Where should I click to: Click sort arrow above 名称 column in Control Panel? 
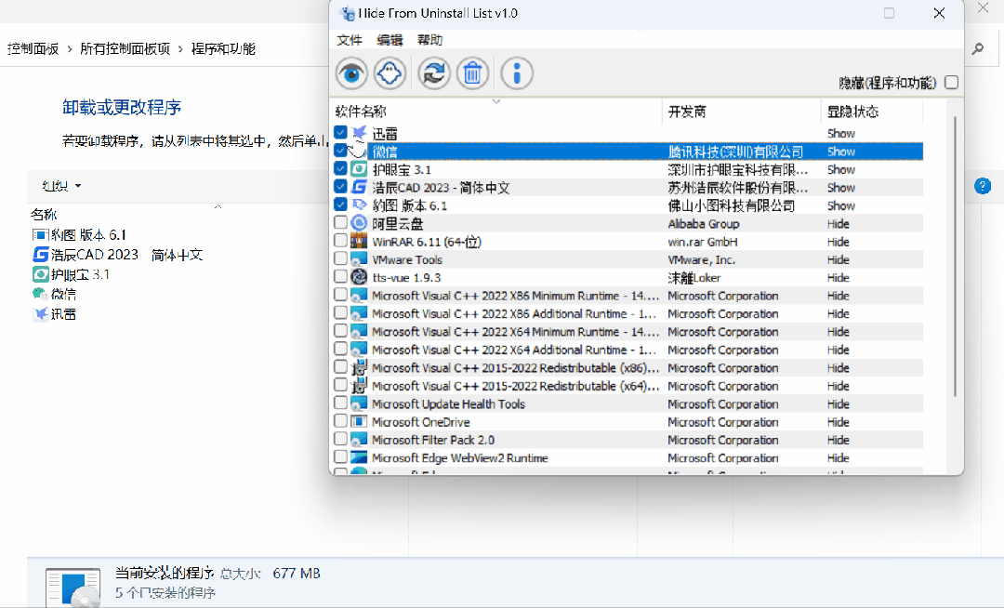(218, 206)
